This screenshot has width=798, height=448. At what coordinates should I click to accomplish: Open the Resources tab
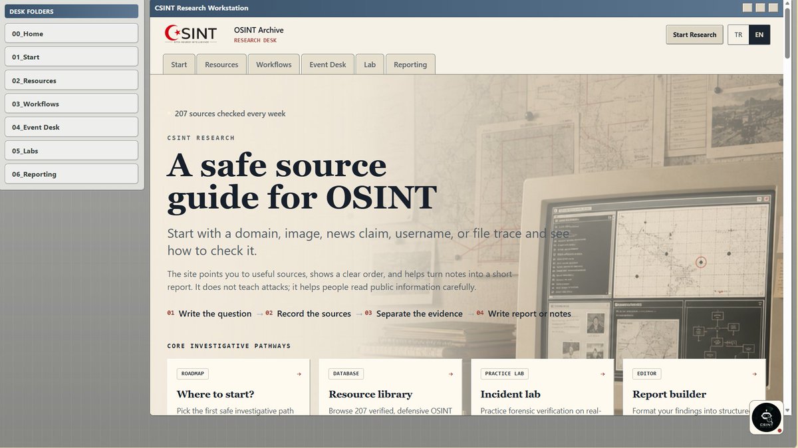click(x=221, y=64)
